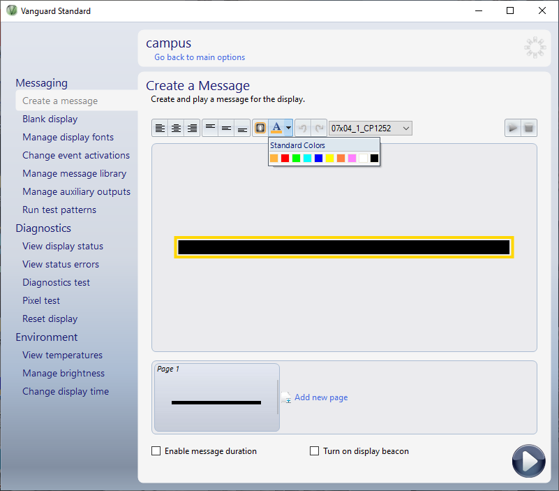559x491 pixels.
Task: Go back to main options
Action: click(x=200, y=57)
